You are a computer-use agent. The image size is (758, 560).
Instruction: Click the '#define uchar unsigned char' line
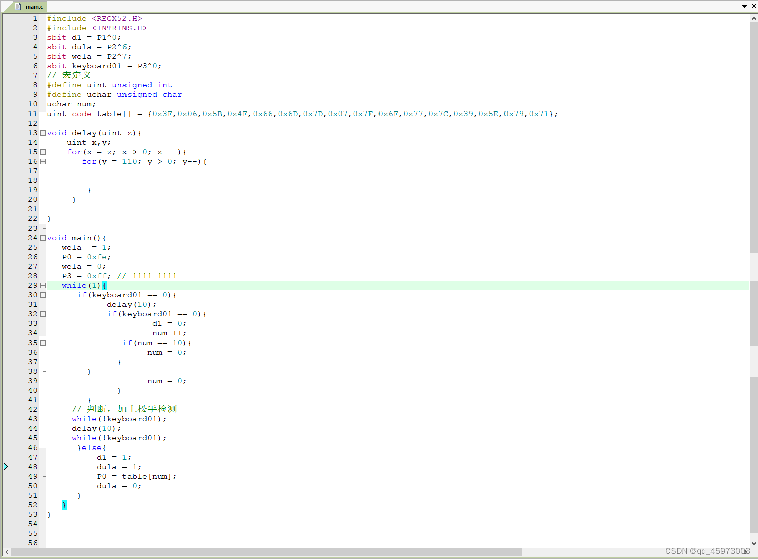[114, 95]
